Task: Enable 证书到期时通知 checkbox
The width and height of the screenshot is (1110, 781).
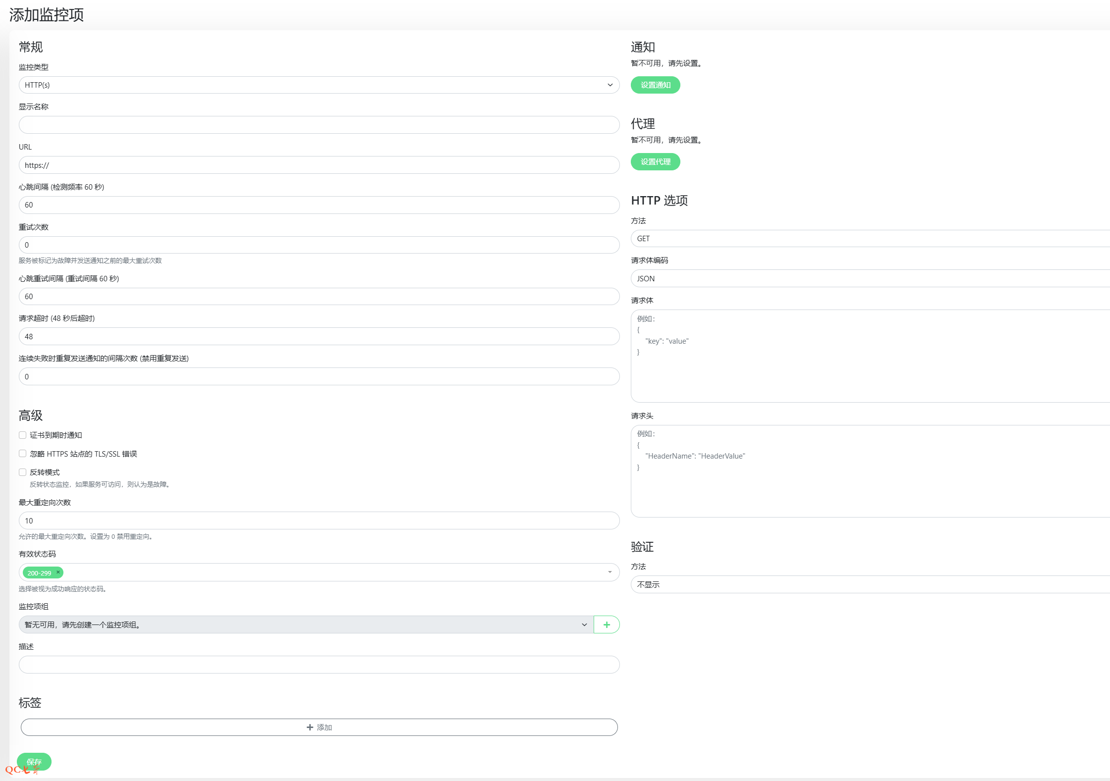Action: tap(23, 435)
